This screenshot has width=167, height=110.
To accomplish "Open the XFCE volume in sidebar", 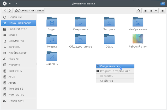I will (19, 77).
